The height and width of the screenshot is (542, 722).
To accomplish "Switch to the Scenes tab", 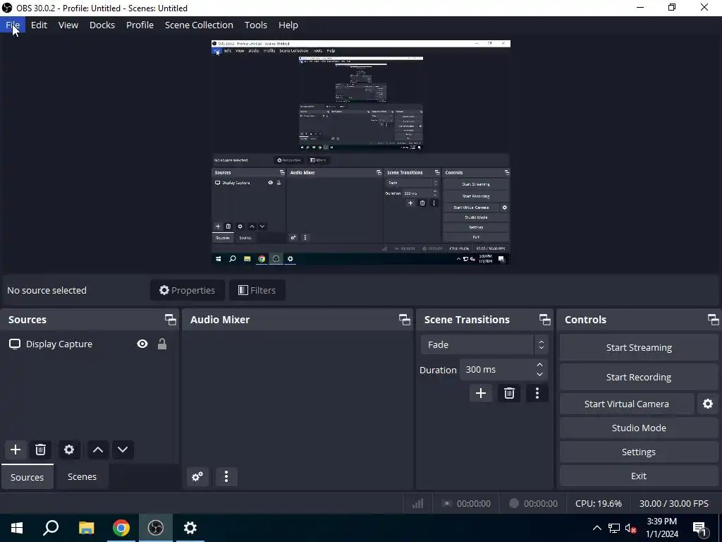I will (x=82, y=476).
